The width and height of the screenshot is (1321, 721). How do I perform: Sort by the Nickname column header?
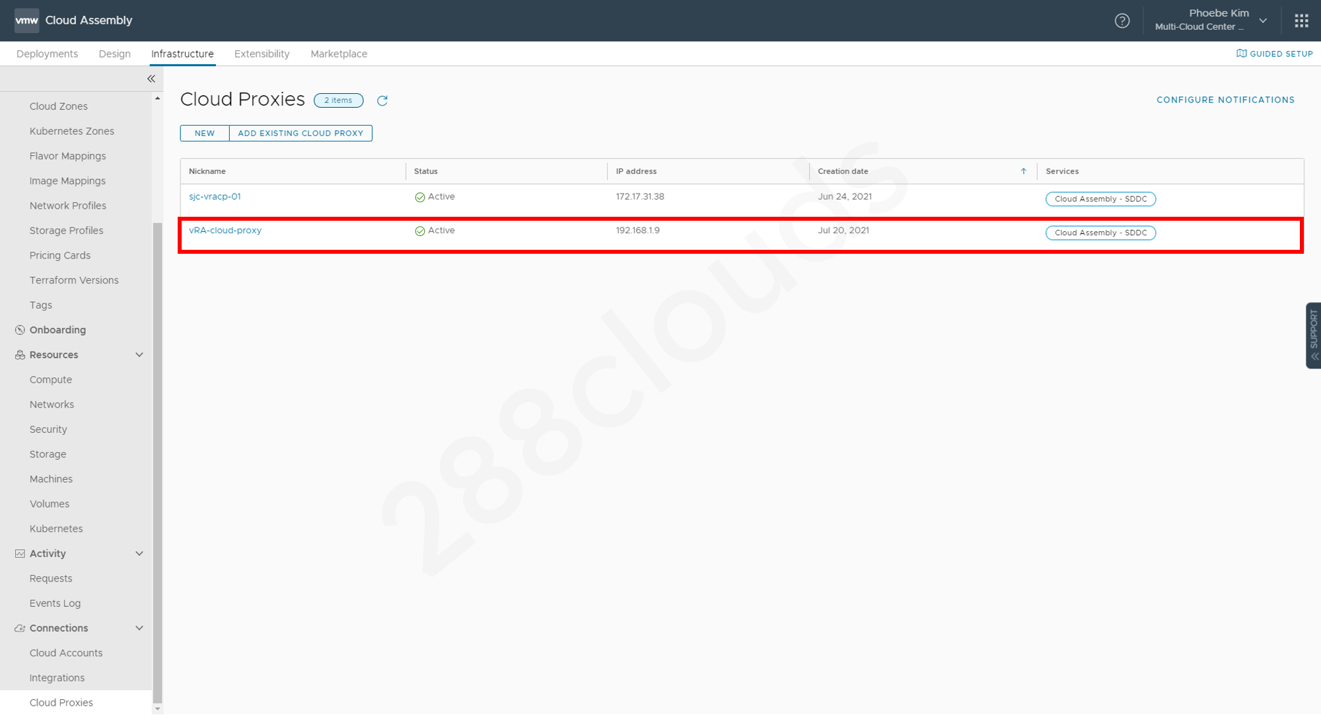pos(207,171)
